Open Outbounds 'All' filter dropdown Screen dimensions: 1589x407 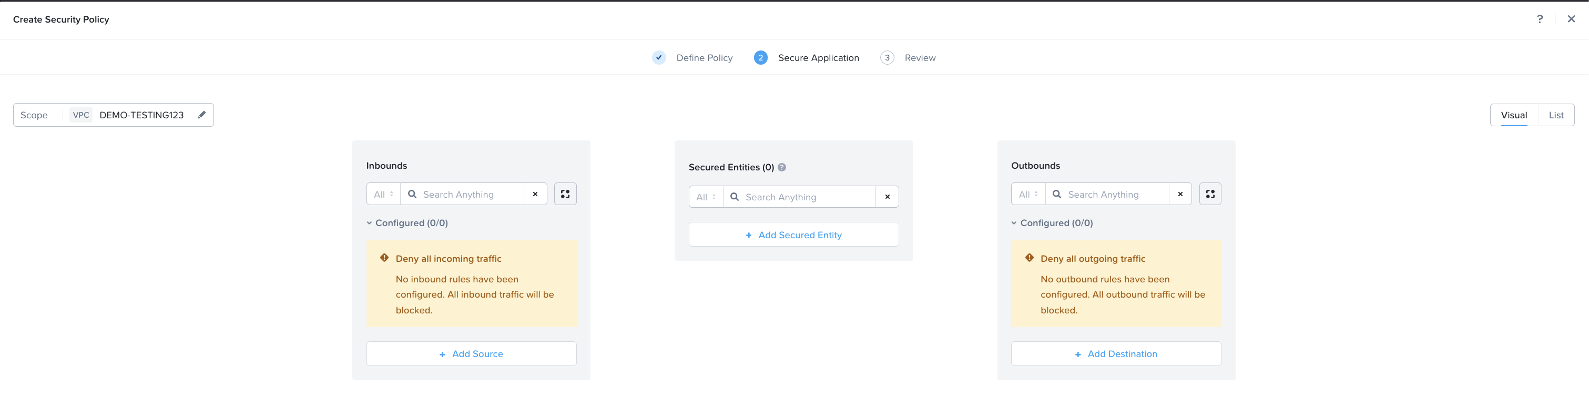coord(1028,194)
